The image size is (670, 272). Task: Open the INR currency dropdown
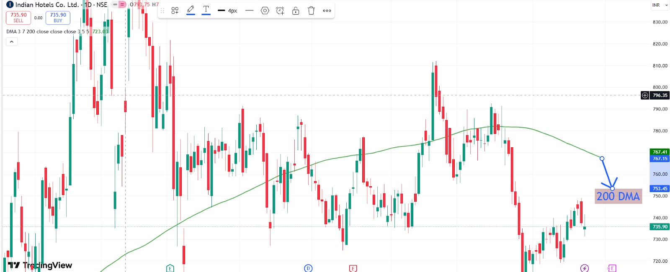(659, 5)
